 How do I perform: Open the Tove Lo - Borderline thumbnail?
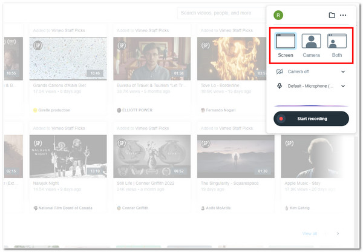coord(232,59)
